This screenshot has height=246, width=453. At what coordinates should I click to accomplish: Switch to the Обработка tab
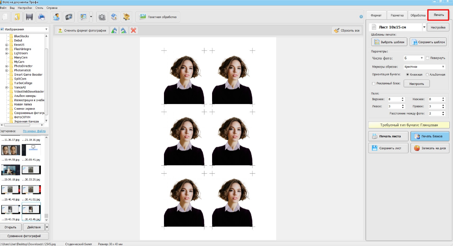[x=418, y=15]
